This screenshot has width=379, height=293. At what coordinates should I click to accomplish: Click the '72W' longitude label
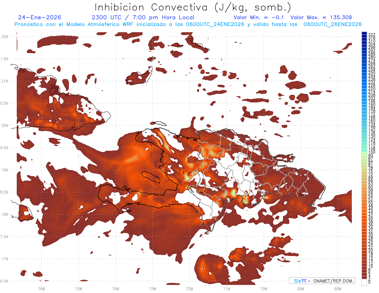189,289
